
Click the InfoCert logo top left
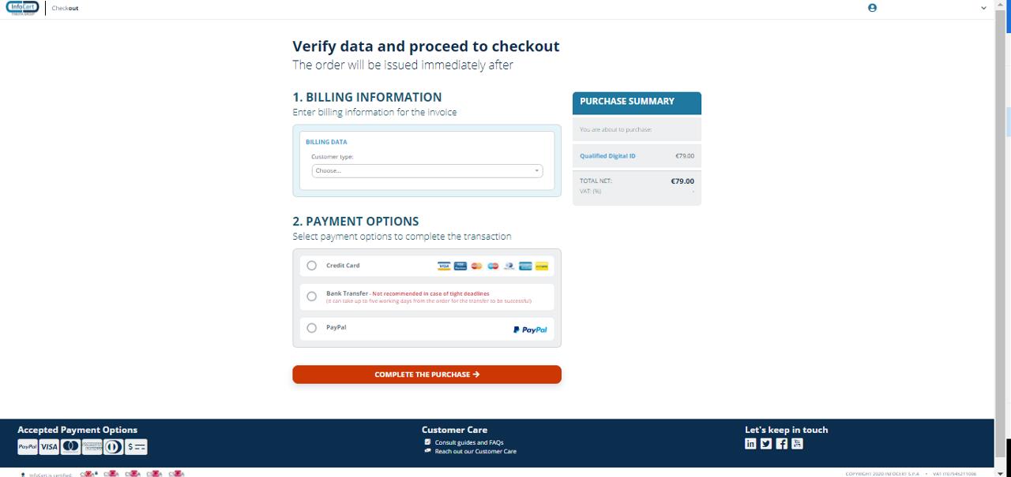(22, 7)
